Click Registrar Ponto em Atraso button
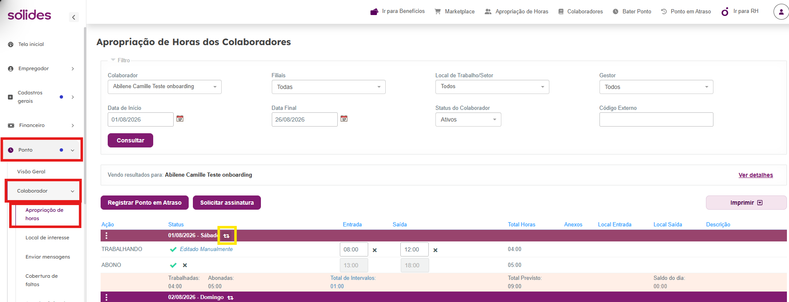Viewport: 789px width, 302px height. pyautogui.click(x=144, y=203)
